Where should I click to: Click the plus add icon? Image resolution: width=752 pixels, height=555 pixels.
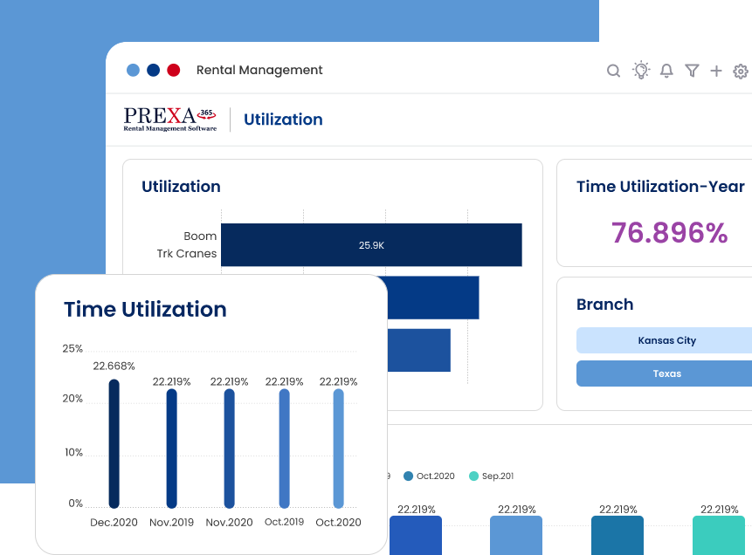tap(716, 71)
